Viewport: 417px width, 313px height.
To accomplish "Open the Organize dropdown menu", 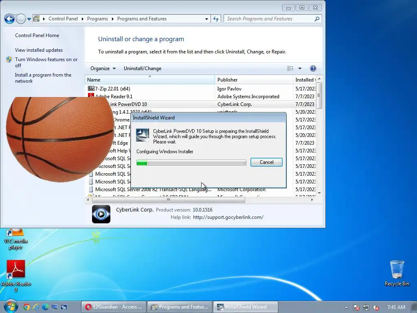I will tap(103, 68).
